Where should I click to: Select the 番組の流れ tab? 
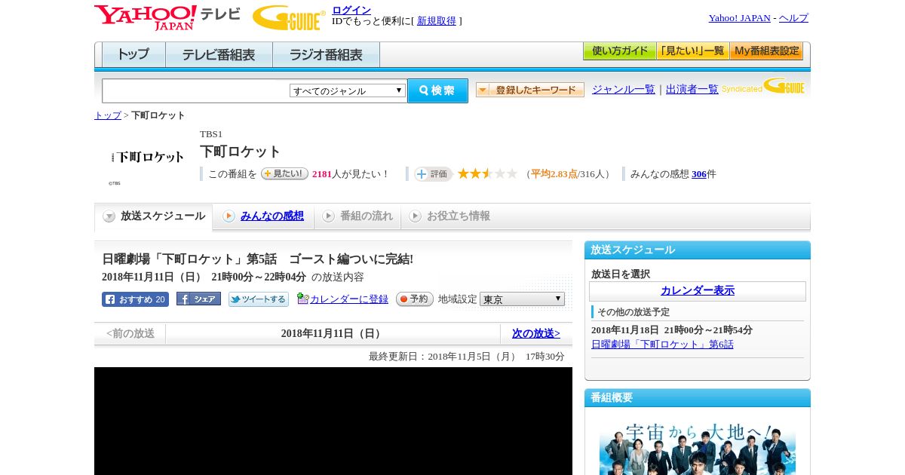[x=357, y=216]
